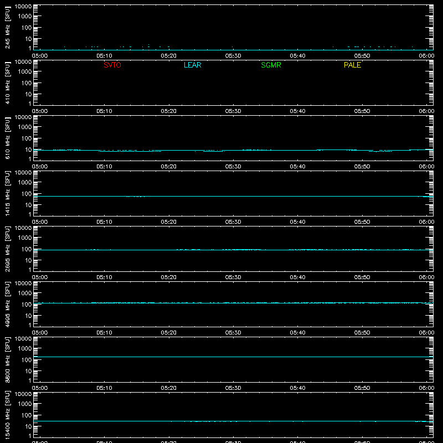Screen dimensions: 443x443
Task: Click the 05:10 time label under 1415 MHz plot
Action: click(104, 222)
